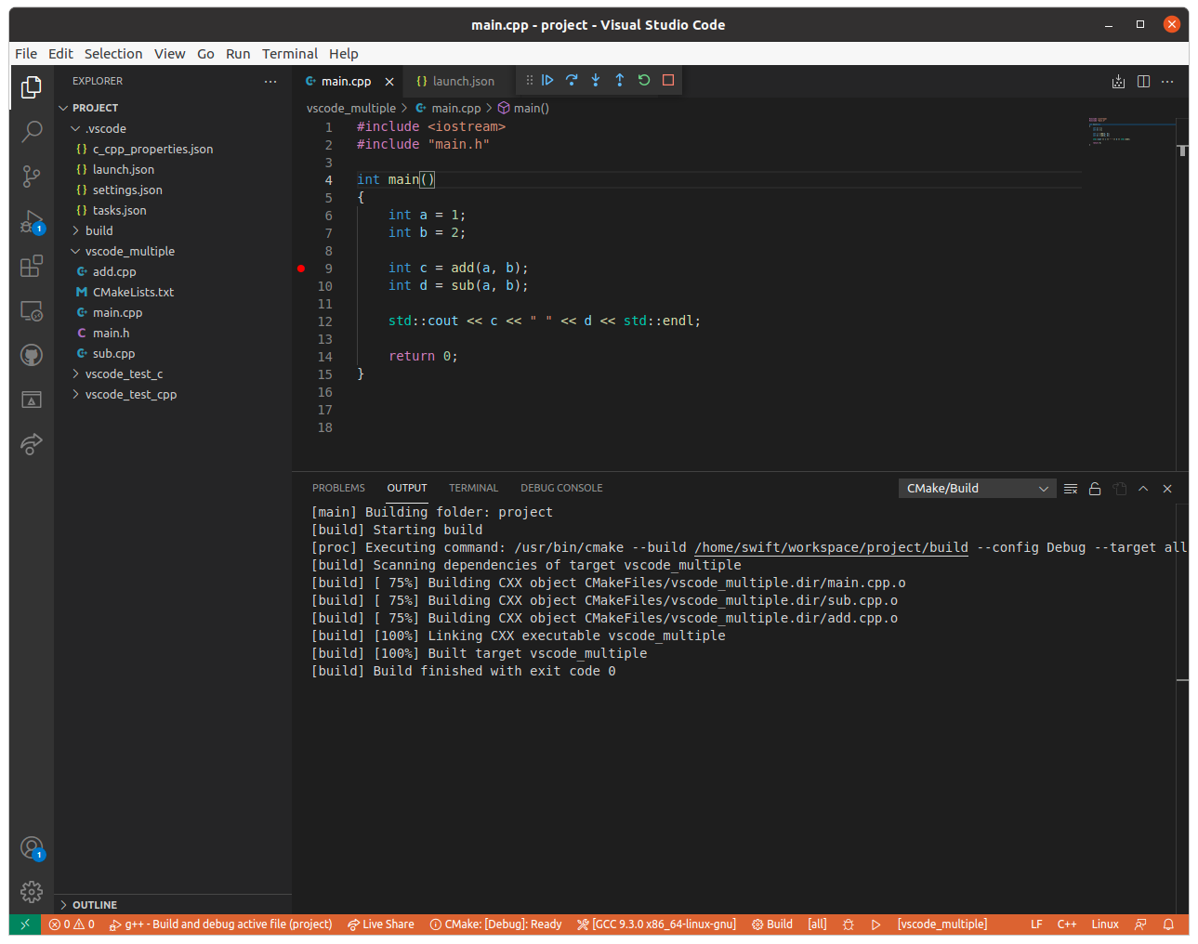Click the debug Step Over button
The height and width of the screenshot is (944, 1198).
tap(572, 80)
